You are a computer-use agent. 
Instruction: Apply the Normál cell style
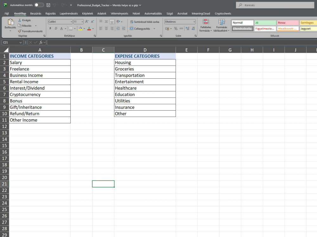click(x=243, y=22)
